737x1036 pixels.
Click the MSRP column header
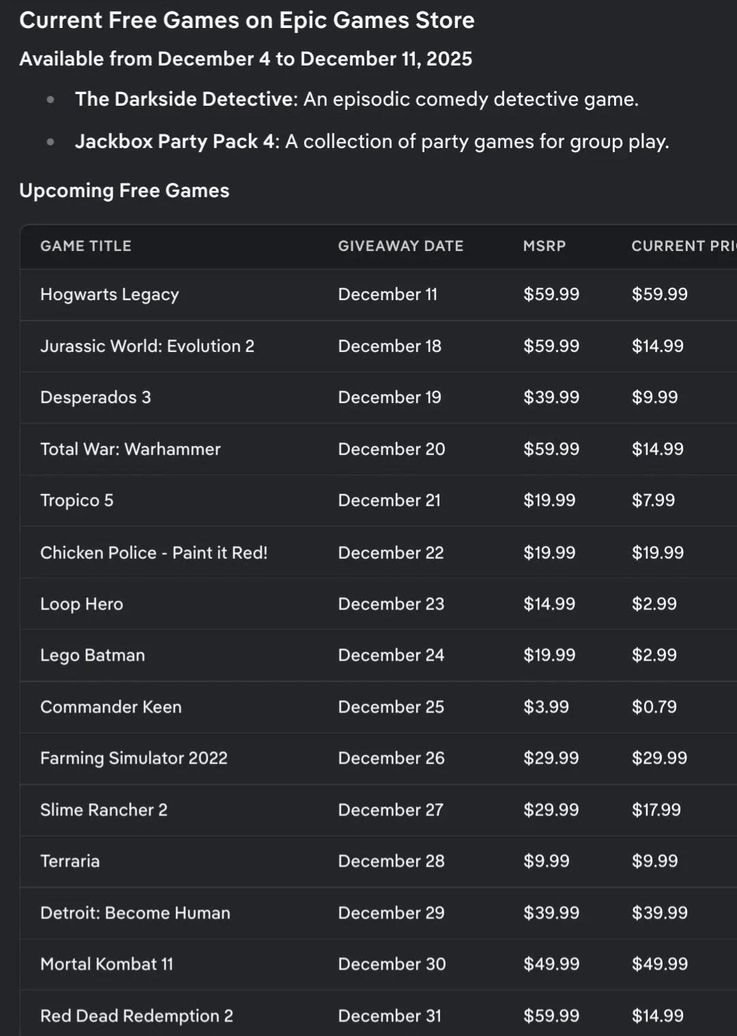tap(544, 246)
